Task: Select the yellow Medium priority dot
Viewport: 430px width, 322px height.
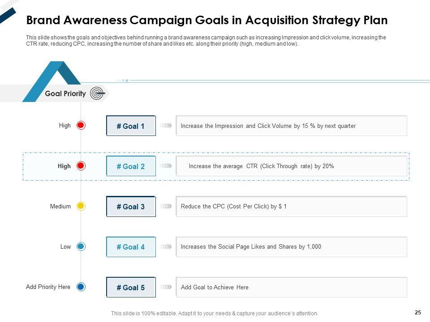Action: tap(81, 206)
